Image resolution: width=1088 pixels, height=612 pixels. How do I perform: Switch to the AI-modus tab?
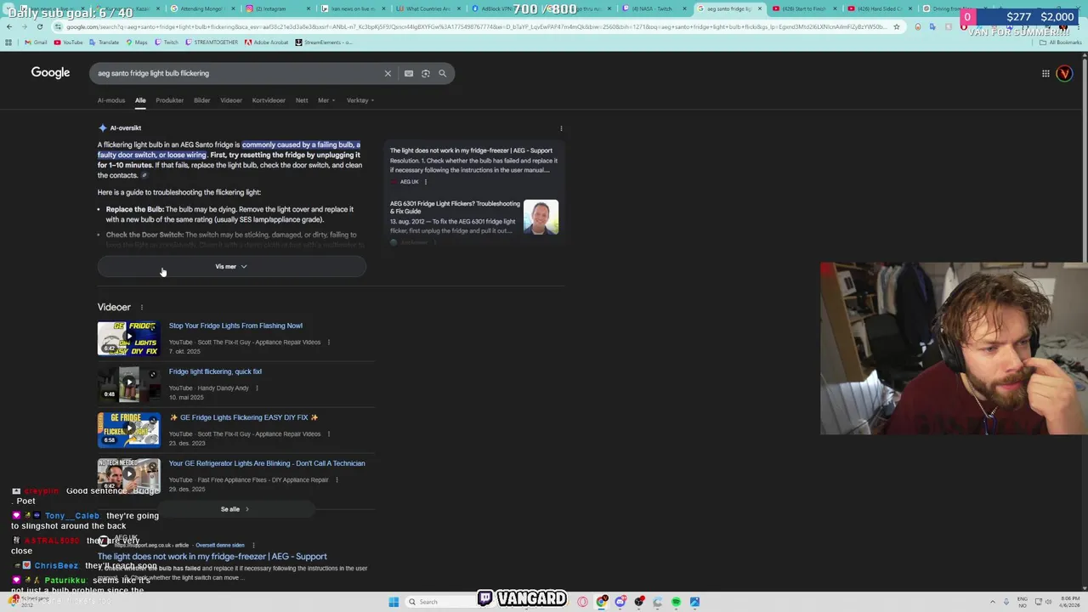point(111,100)
